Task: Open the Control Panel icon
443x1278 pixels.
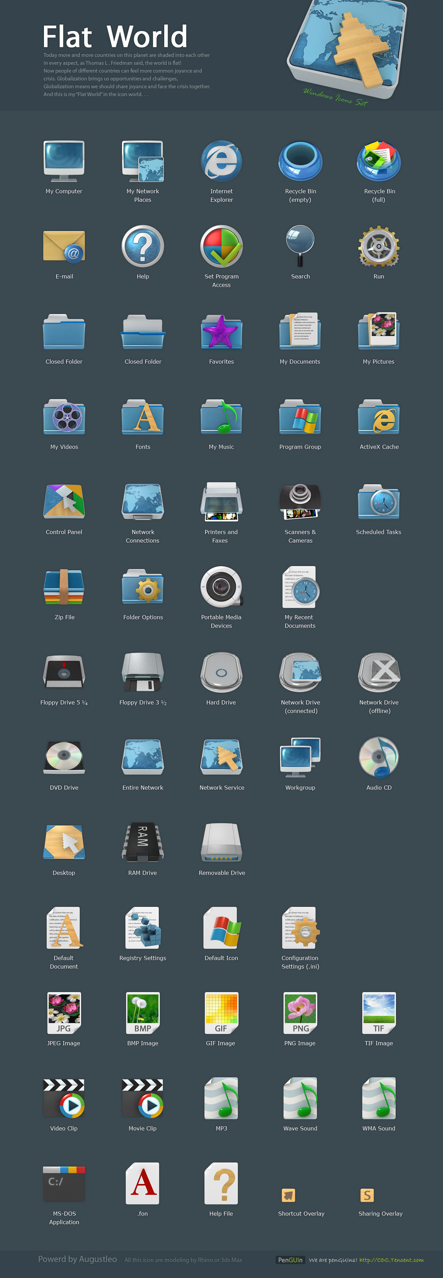Action: (x=64, y=502)
